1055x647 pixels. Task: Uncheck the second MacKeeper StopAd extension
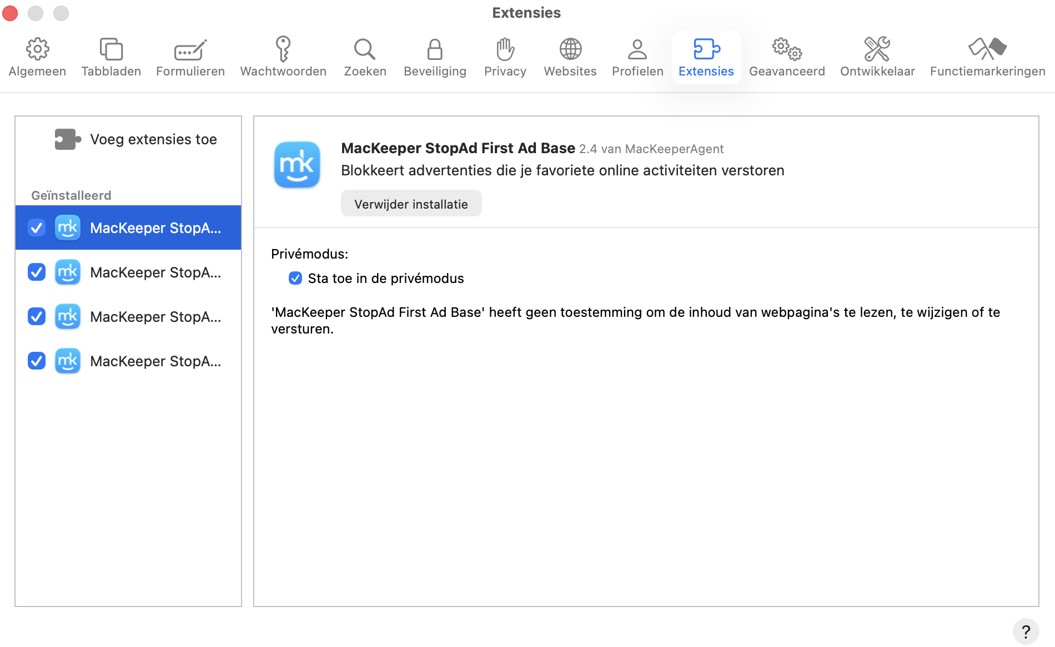tap(36, 272)
